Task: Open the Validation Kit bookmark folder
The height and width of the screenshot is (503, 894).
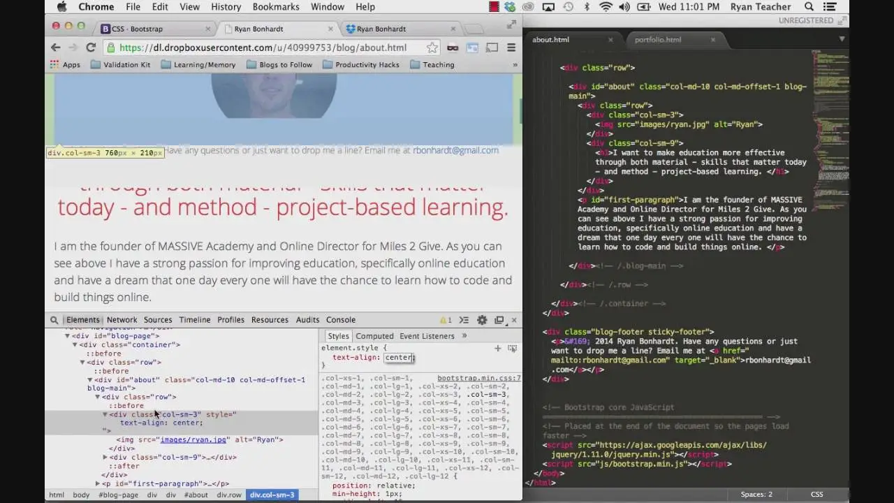Action: click(x=120, y=64)
